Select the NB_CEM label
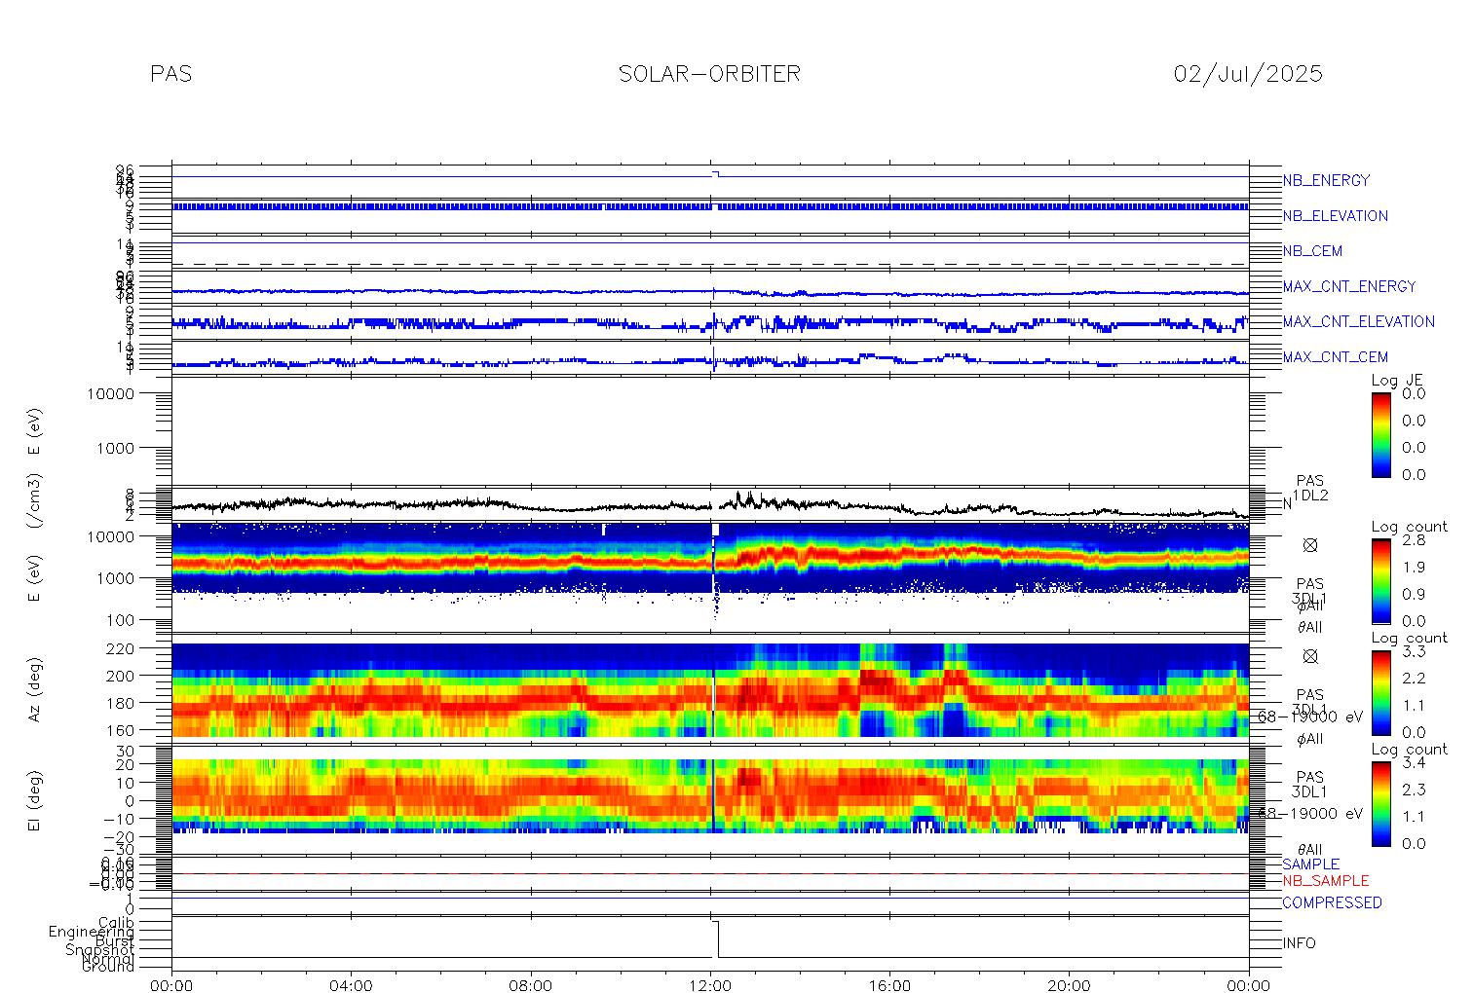Screen dimensions: 1473x993 1312,251
